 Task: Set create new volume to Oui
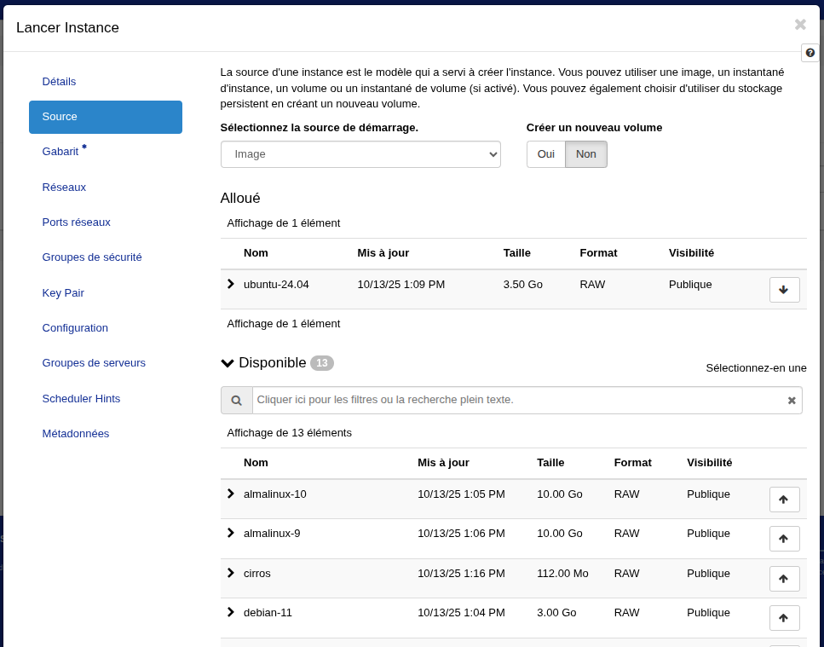click(545, 154)
